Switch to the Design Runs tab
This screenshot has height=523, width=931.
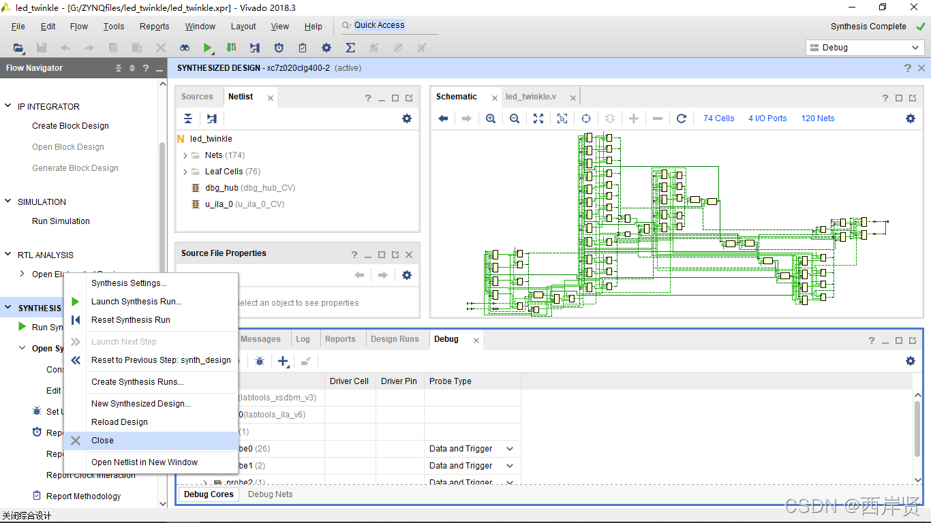[395, 339]
